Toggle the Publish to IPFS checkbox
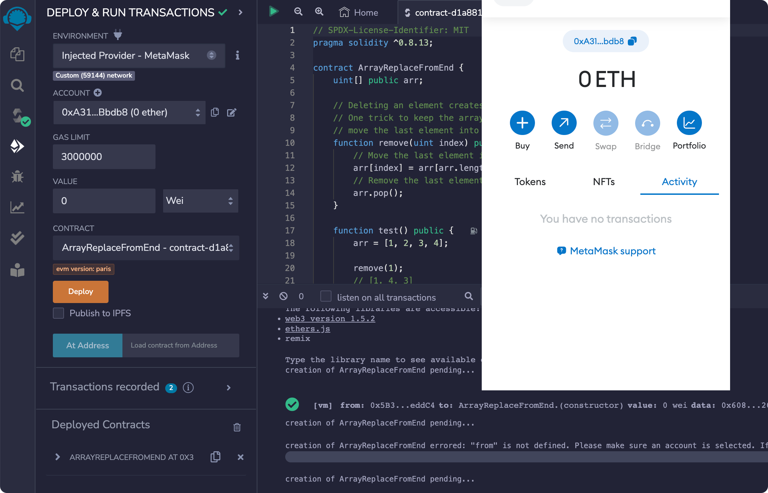Screen dimensions: 768x493 (x=59, y=313)
